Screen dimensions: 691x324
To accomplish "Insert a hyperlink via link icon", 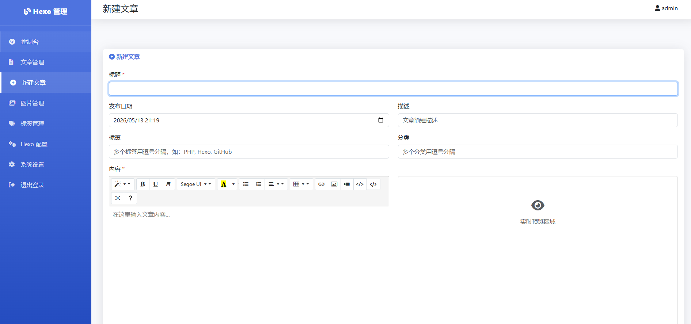I will (x=321, y=184).
